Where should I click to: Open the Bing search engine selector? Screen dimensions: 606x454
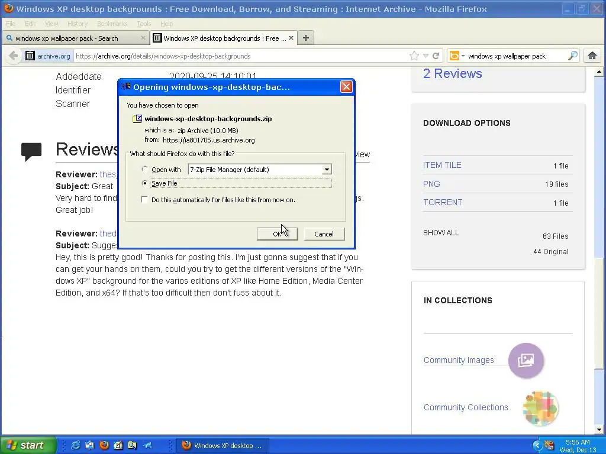pos(457,56)
